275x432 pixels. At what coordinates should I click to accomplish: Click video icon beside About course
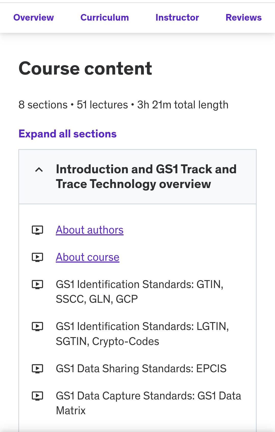tap(37, 257)
